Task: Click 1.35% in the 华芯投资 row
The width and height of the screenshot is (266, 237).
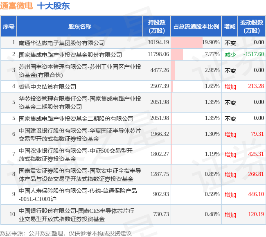Action: (212, 102)
